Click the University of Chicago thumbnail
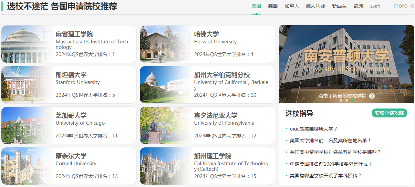Image resolution: width=415 pixels, height=187 pixels. click(27, 125)
